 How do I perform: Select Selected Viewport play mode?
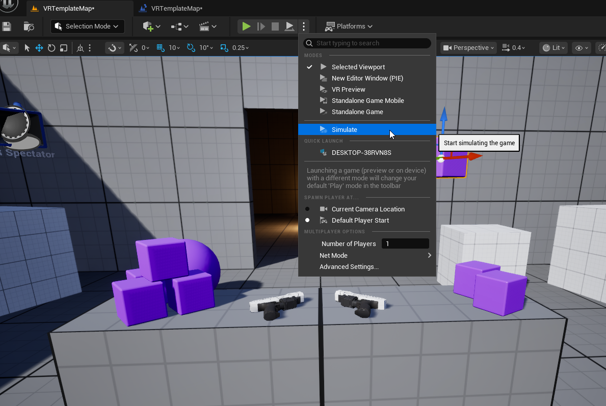pos(367,67)
